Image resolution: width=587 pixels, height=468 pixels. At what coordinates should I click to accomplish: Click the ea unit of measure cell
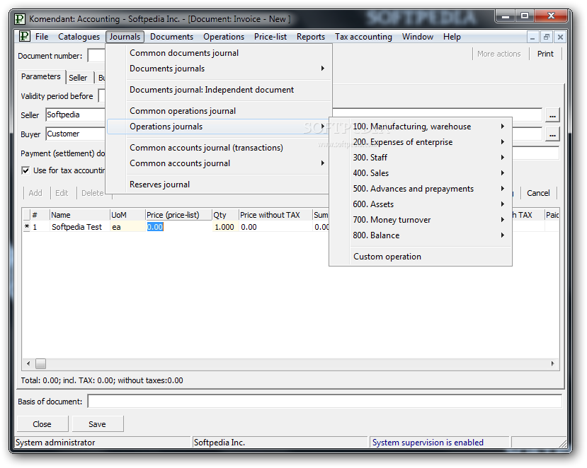(x=127, y=227)
